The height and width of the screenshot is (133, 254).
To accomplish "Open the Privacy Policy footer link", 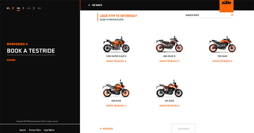I will [x=35, y=130].
